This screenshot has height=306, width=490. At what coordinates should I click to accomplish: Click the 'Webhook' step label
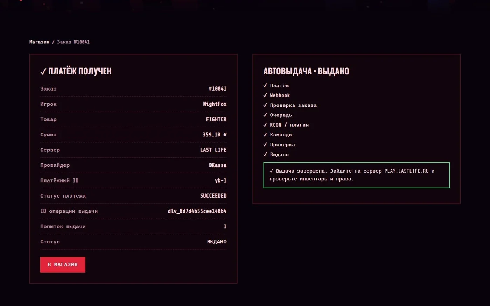click(x=280, y=95)
